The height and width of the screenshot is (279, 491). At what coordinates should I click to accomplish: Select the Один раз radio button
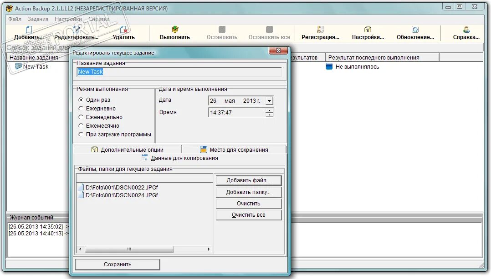point(81,100)
